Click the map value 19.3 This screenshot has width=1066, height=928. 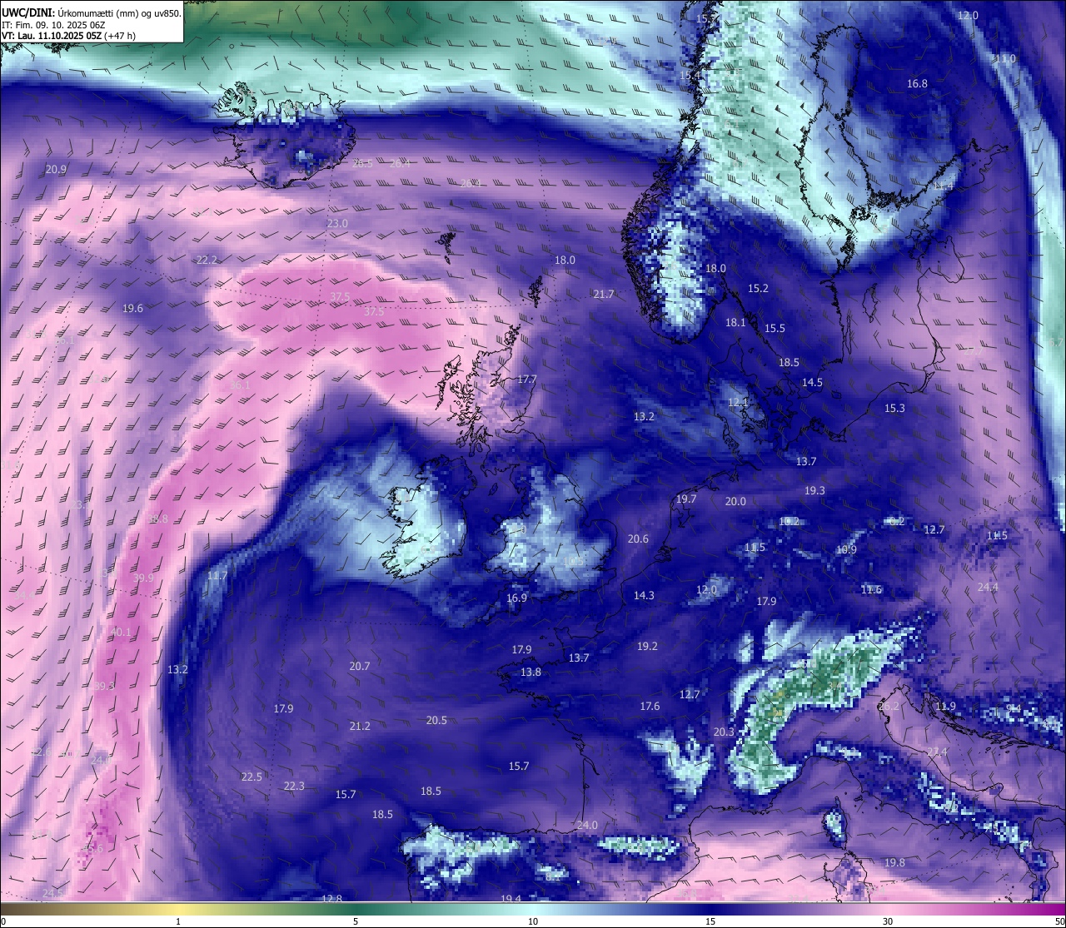coord(814,491)
